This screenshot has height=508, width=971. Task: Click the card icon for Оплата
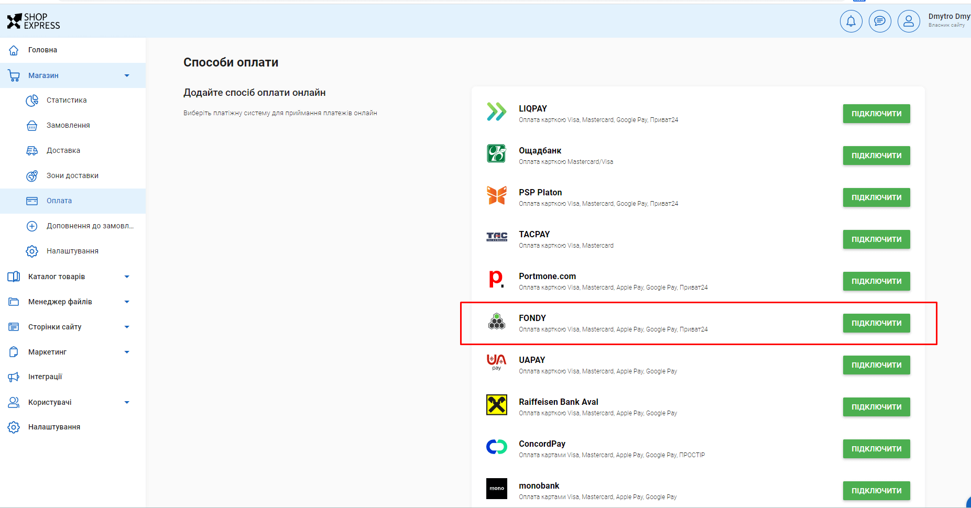[x=32, y=201]
